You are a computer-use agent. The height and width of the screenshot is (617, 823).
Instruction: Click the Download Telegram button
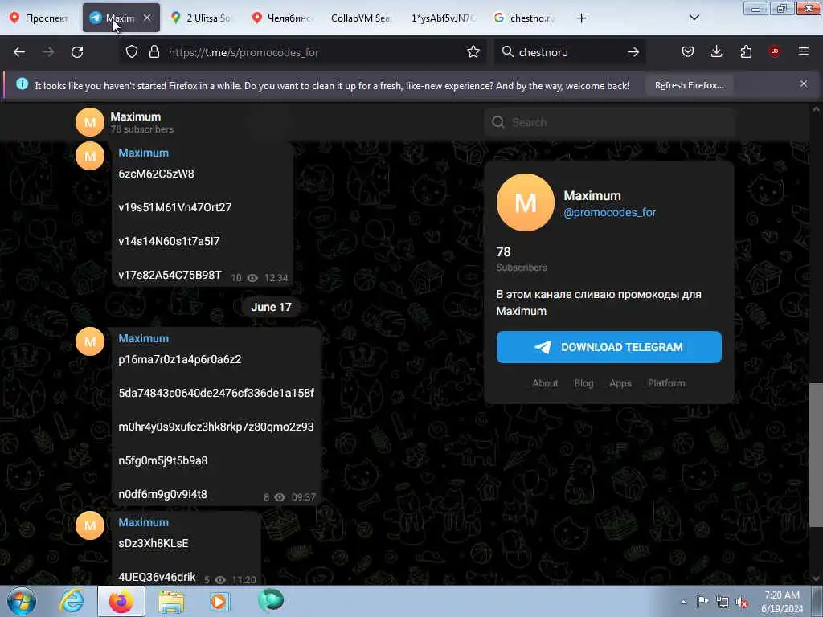coord(609,347)
